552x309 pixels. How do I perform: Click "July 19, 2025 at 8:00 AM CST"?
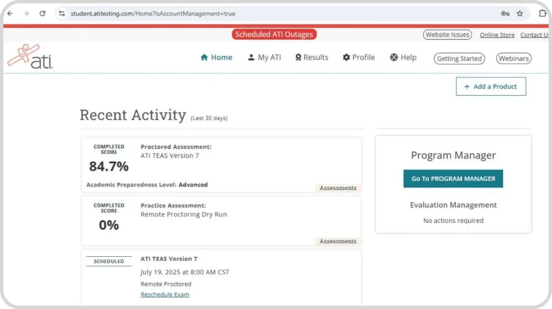tap(185, 272)
